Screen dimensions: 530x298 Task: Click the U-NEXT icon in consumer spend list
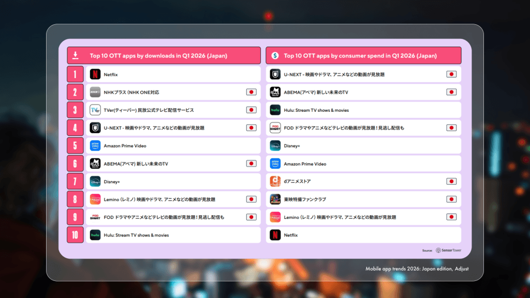tap(275, 74)
